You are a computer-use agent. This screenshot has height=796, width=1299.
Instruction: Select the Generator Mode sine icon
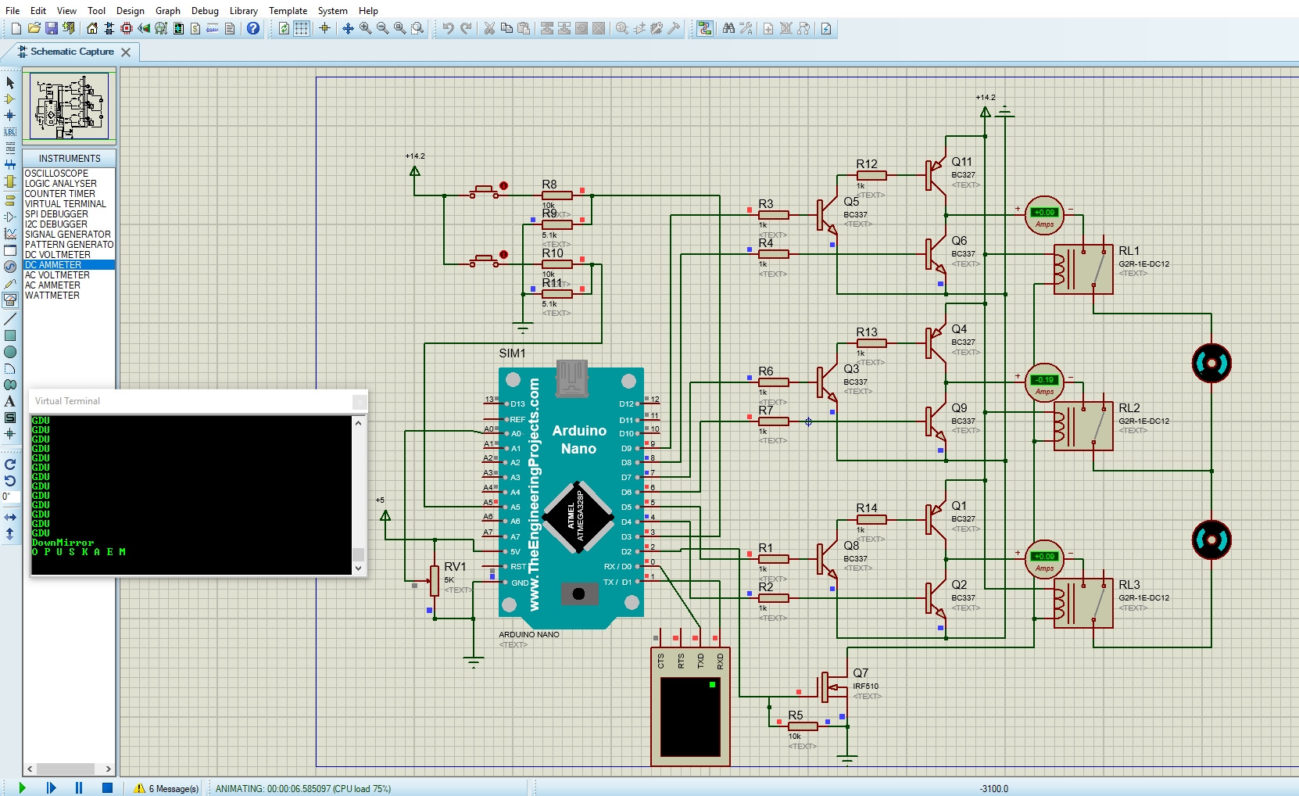pos(10,267)
